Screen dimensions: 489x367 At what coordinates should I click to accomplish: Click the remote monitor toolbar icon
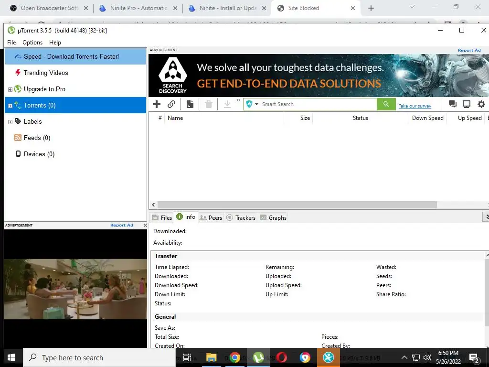click(467, 104)
